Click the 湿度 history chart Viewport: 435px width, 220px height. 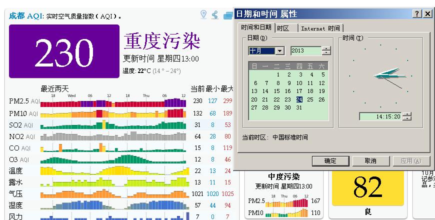pos(114,204)
